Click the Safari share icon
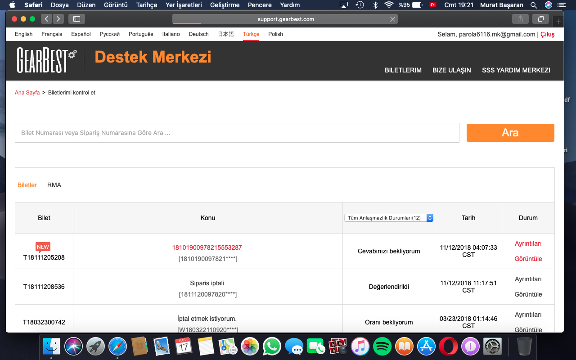 pos(520,19)
